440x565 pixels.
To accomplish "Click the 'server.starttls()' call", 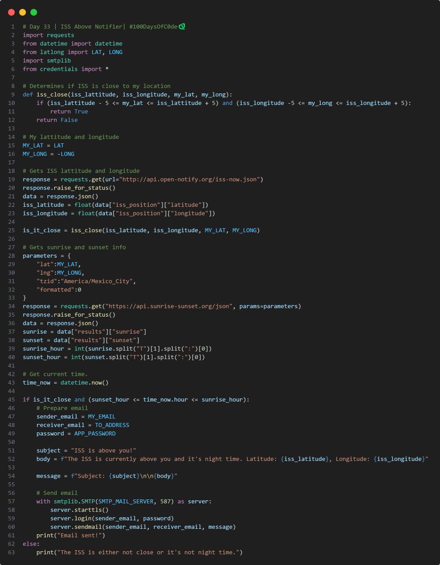I will coord(79,510).
